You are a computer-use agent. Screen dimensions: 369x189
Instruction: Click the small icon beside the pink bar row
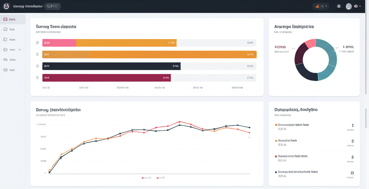pyautogui.click(x=37, y=43)
